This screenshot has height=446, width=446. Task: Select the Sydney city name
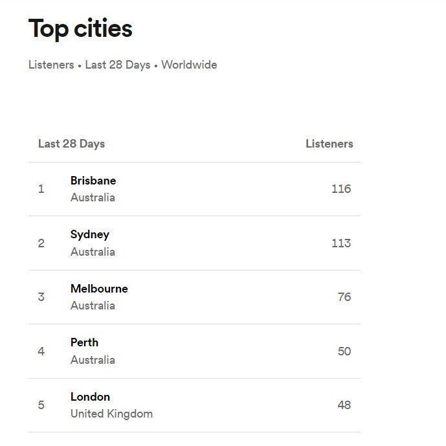tap(90, 235)
